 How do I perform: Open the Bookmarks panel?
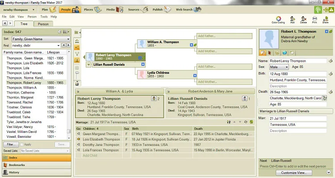(37, 165)
